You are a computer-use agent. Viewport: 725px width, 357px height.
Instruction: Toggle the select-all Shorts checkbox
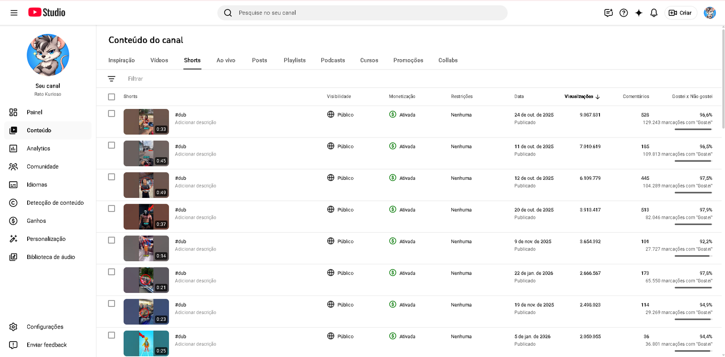pos(111,97)
